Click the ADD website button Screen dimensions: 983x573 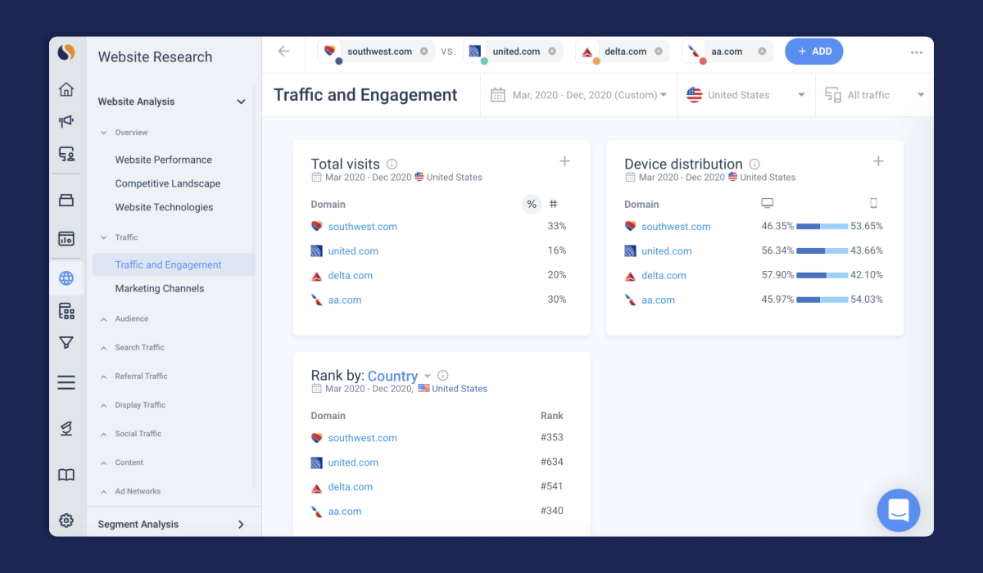coord(813,51)
